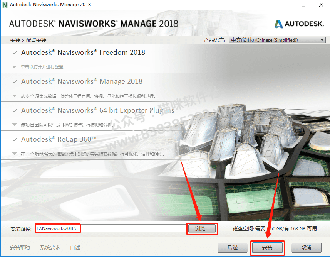Click the 后退 back button
This screenshot has height=257, width=330.
coord(233,247)
